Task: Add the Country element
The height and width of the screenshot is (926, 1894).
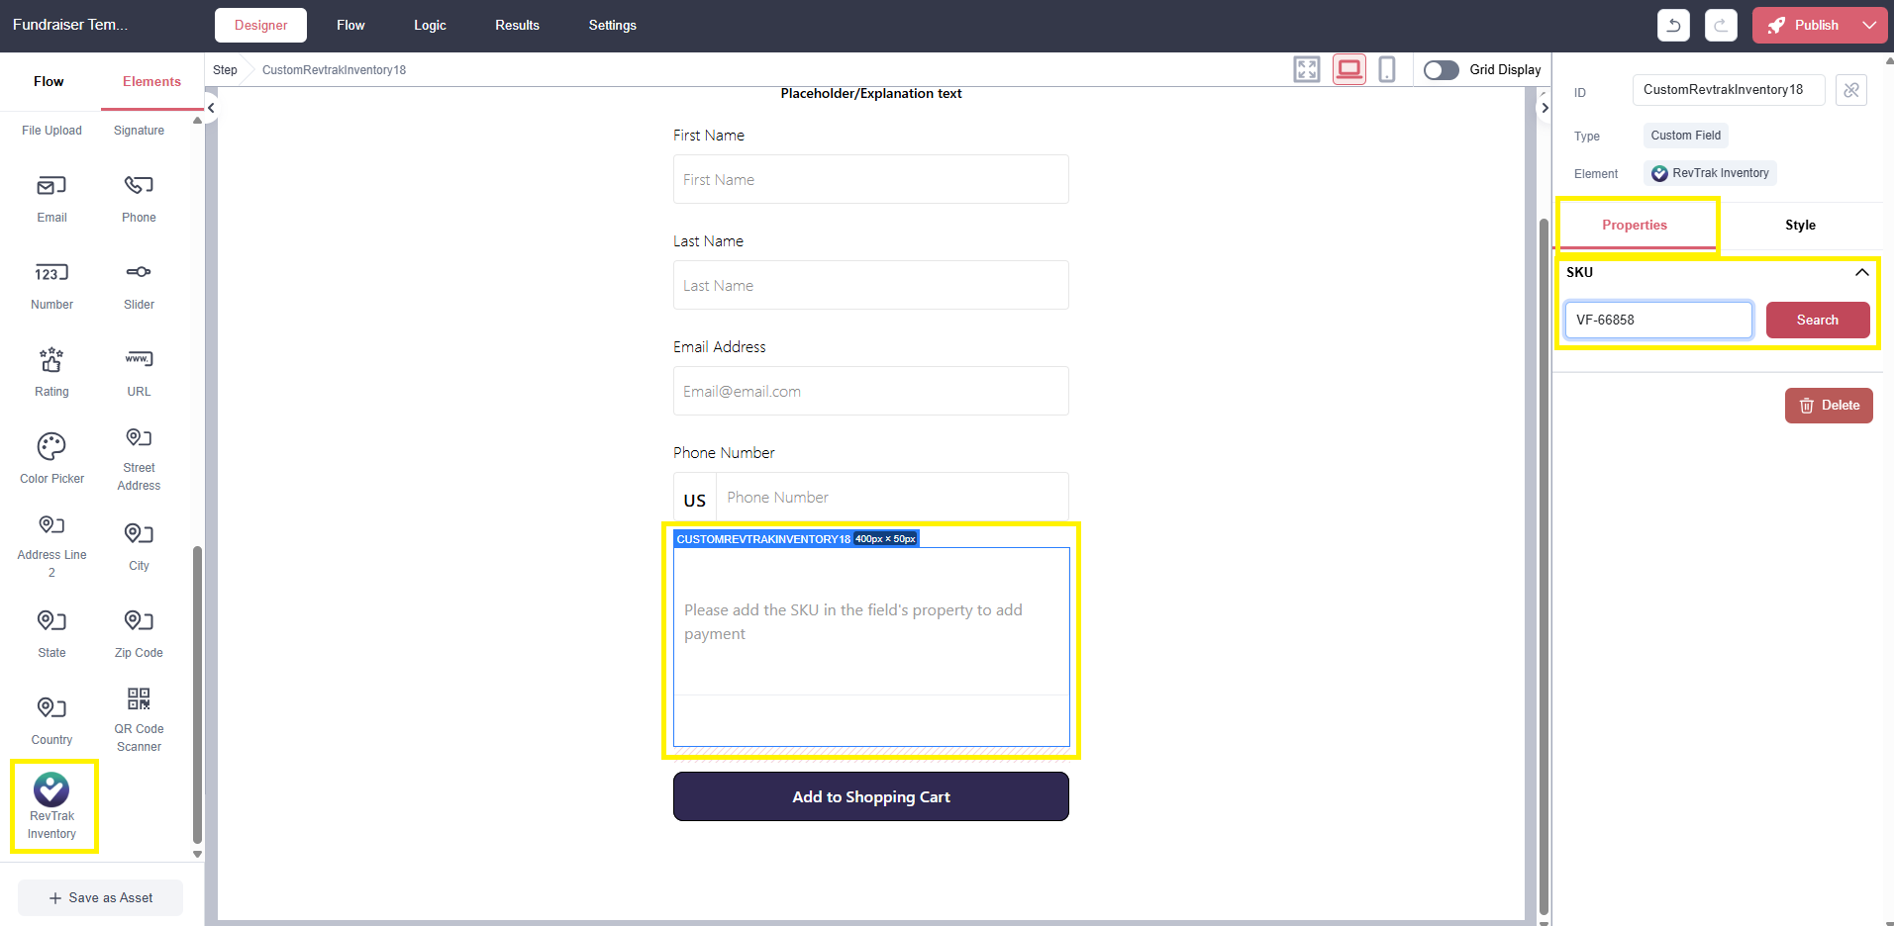Action: click(x=51, y=721)
